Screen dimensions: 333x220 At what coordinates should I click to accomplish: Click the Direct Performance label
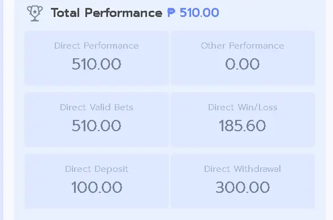point(97,46)
